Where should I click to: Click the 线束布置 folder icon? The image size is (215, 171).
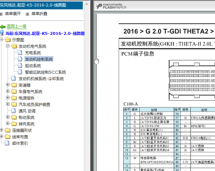pos(8,137)
